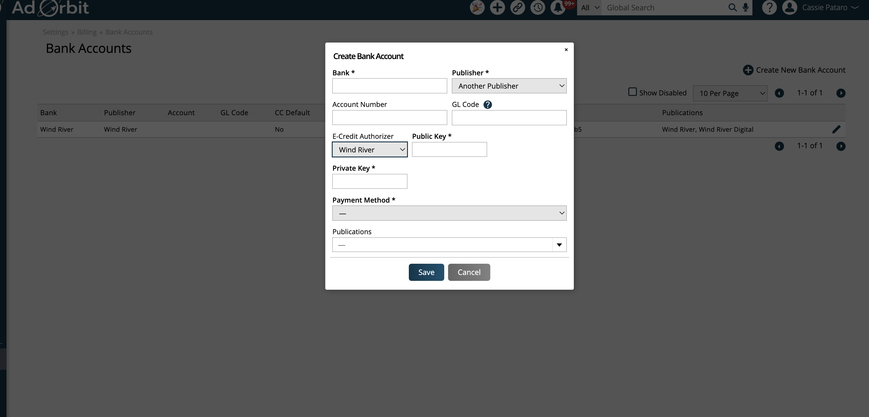Navigate to Billing menu breadcrumb
Viewport: 869px width, 417px height.
[86, 32]
